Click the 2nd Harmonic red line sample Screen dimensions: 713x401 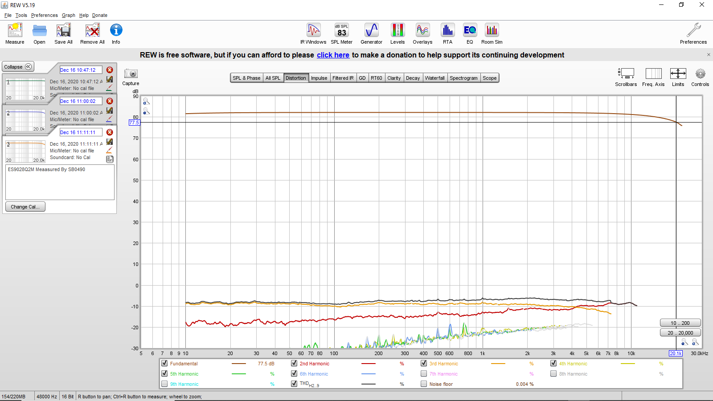pos(368,364)
